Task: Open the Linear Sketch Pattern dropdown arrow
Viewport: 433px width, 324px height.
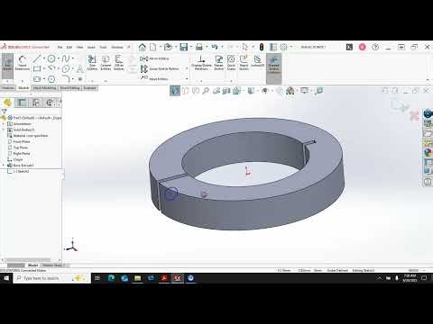Action: point(187,68)
